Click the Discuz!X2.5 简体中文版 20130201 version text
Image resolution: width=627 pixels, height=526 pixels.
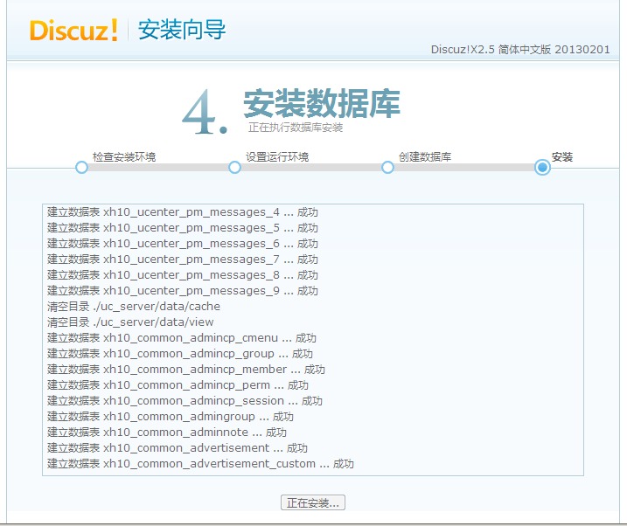click(520, 50)
